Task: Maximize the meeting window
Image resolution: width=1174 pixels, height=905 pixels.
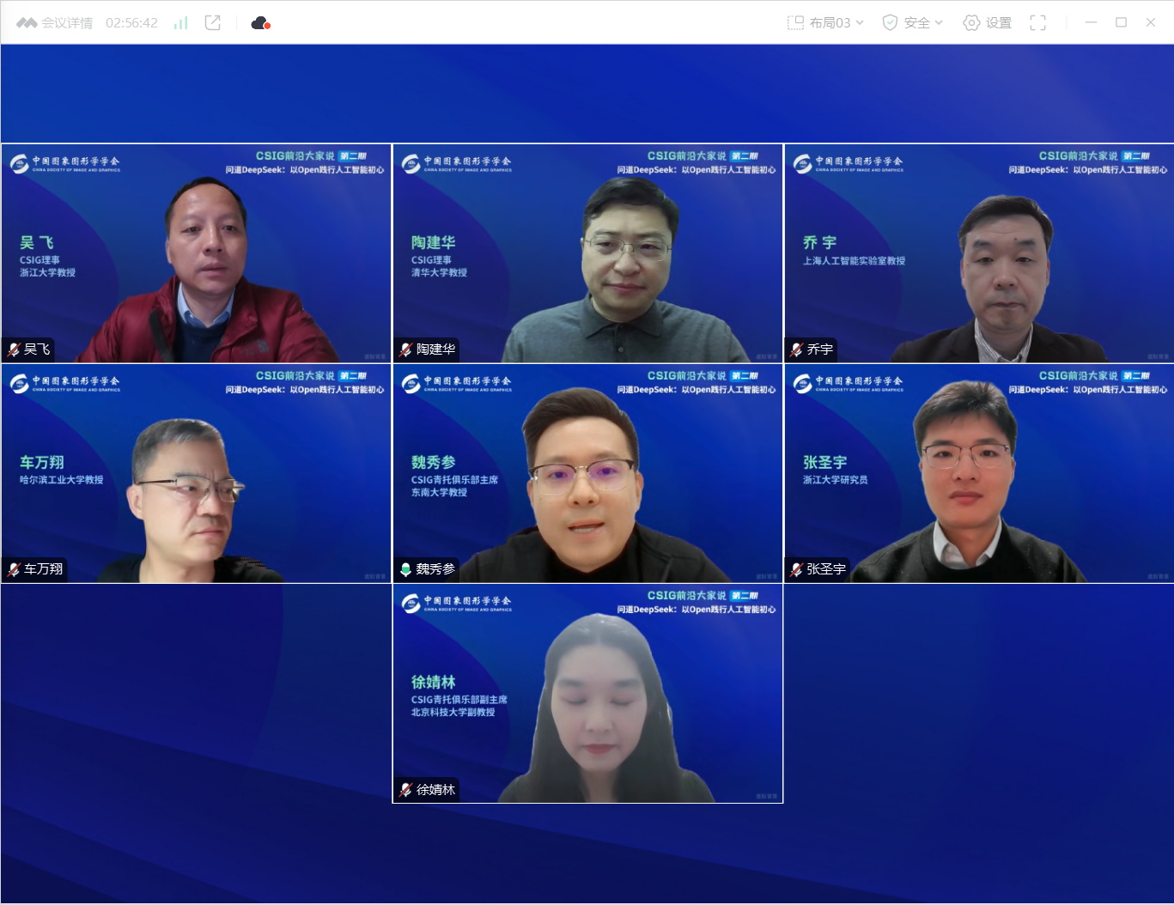Action: point(1121,22)
